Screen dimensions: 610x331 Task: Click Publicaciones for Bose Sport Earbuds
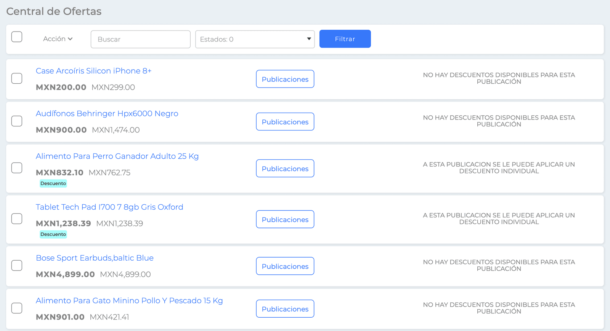[x=285, y=266]
